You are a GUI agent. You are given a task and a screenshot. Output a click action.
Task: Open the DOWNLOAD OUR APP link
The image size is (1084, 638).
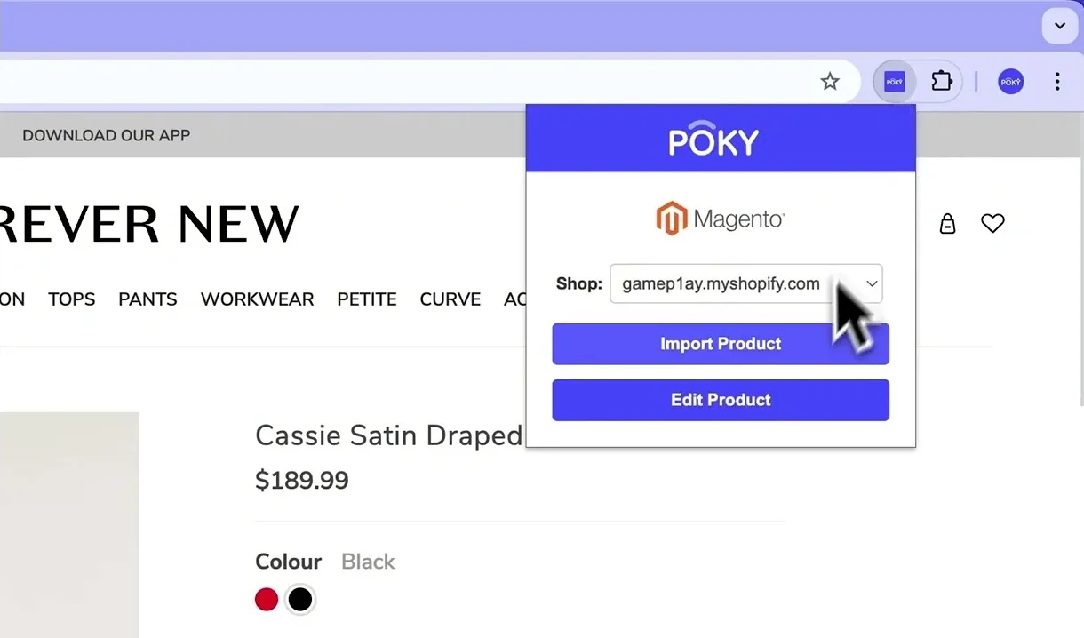tap(106, 135)
